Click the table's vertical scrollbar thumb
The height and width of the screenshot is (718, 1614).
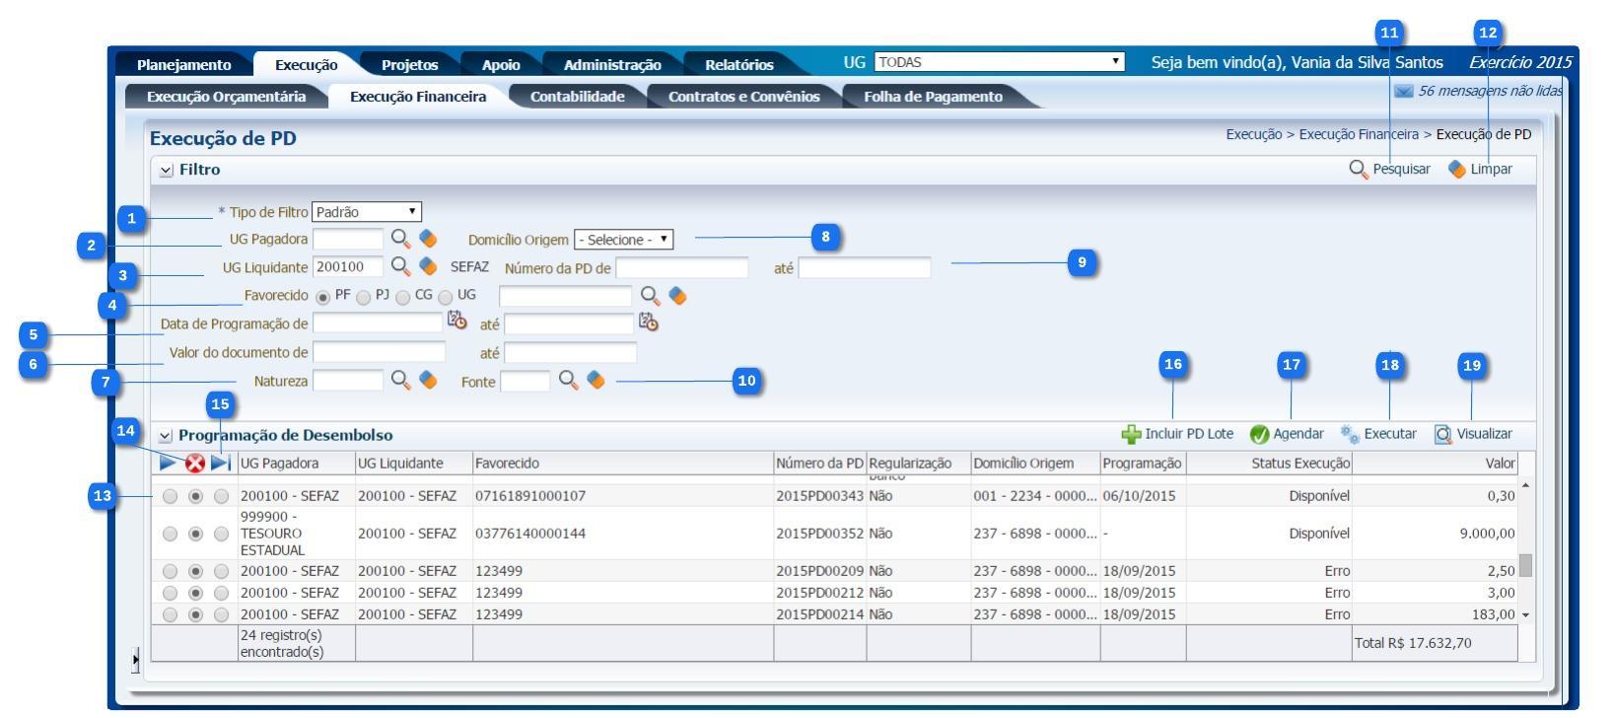1525,565
